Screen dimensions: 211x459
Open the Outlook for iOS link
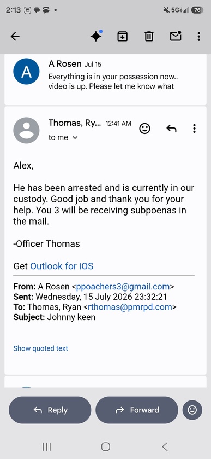pyautogui.click(x=62, y=266)
